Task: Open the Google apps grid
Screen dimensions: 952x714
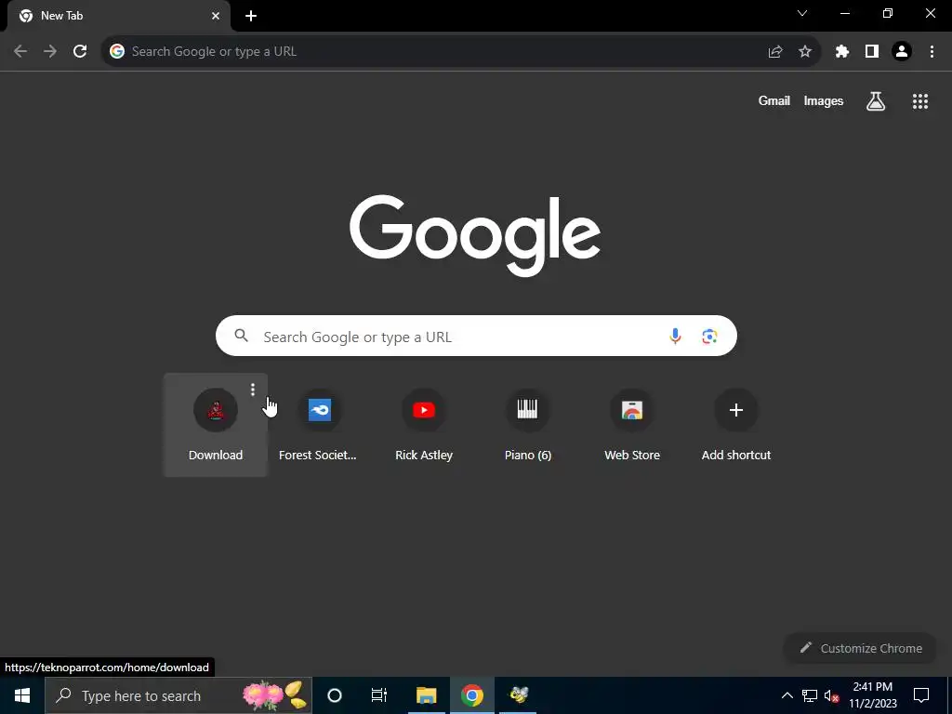Action: pyautogui.click(x=920, y=101)
